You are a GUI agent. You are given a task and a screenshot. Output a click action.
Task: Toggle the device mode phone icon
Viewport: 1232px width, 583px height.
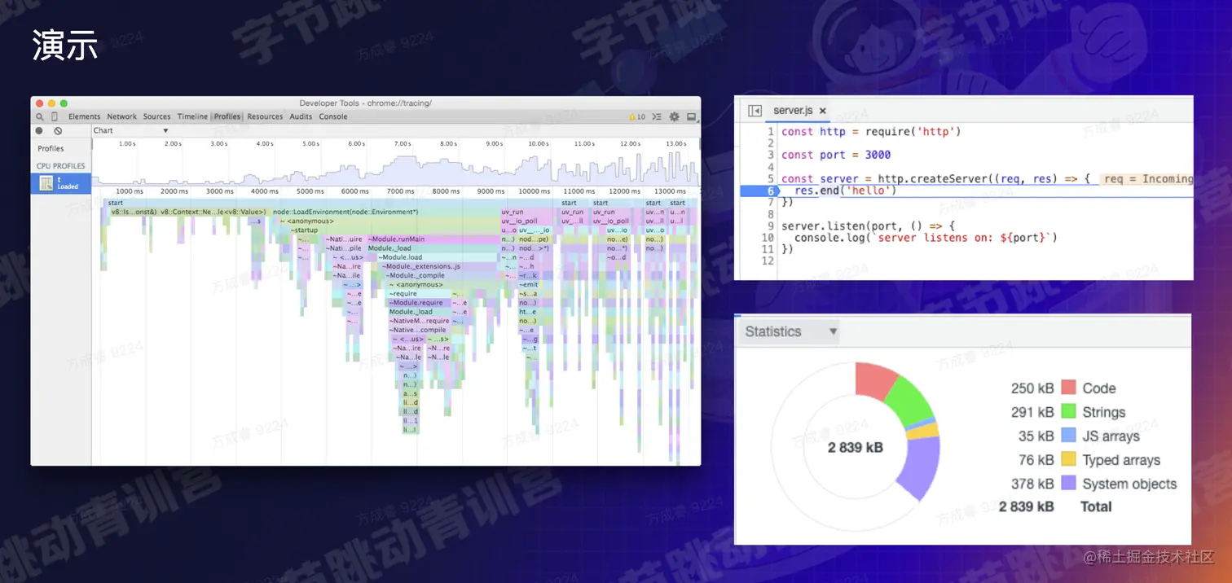(55, 117)
